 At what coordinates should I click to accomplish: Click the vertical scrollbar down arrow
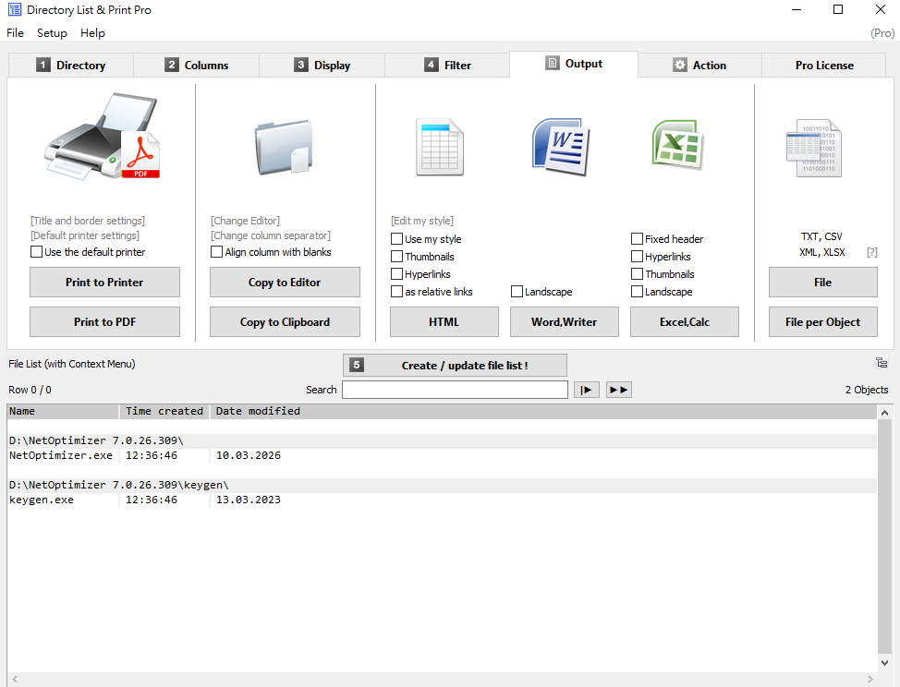coord(885,662)
